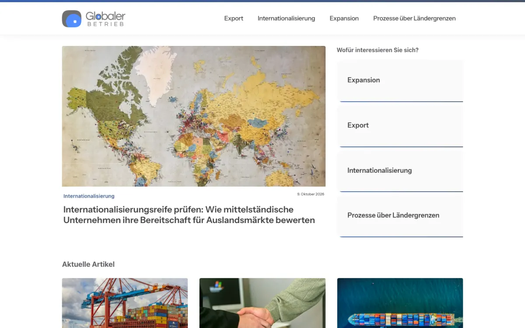Click the Internationalisierung category label under the map
The height and width of the screenshot is (328, 525).
click(89, 196)
